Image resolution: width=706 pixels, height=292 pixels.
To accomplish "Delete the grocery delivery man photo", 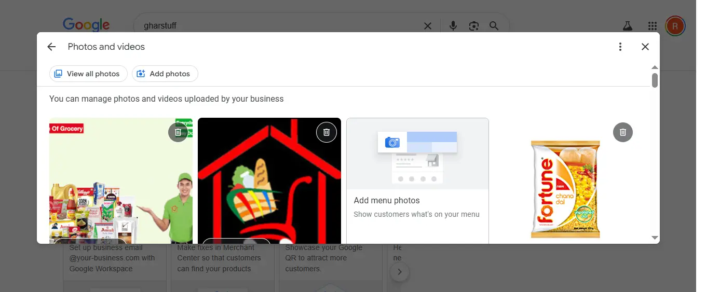I will tap(178, 132).
